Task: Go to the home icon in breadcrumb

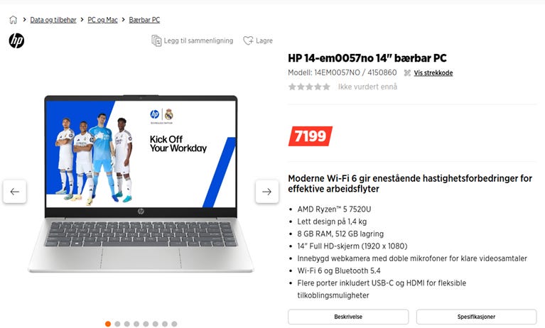Action: point(13,20)
